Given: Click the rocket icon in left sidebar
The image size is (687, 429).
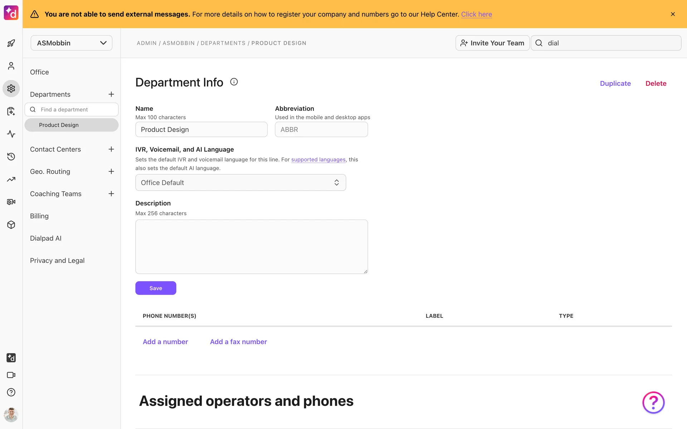Looking at the screenshot, I should [x=11, y=43].
